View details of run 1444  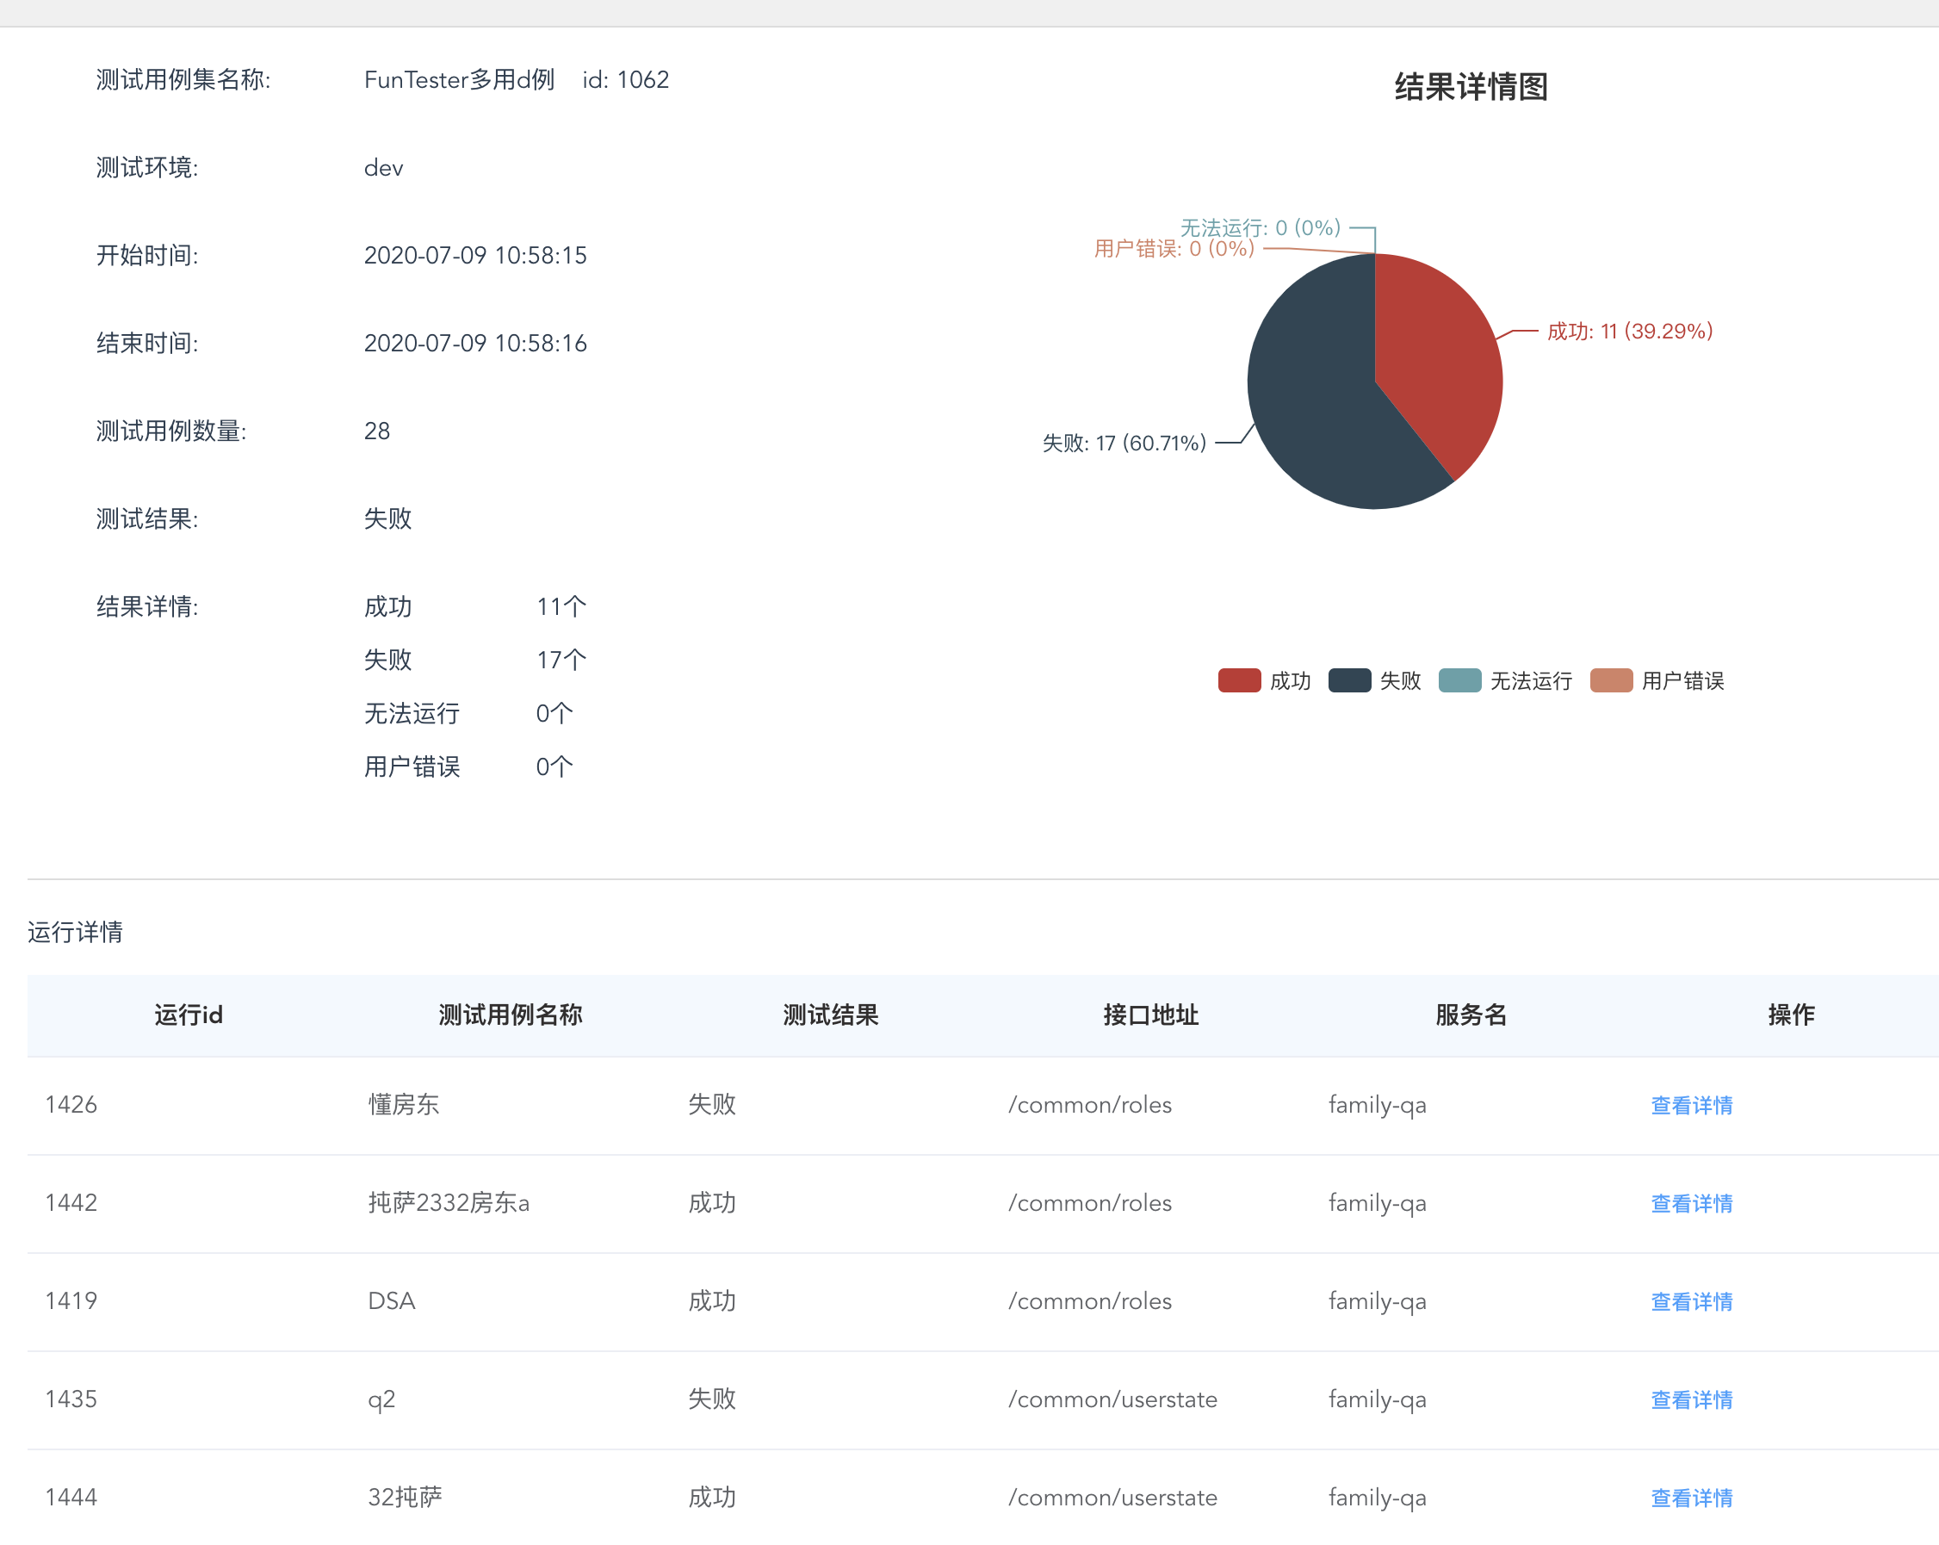tap(1691, 1497)
